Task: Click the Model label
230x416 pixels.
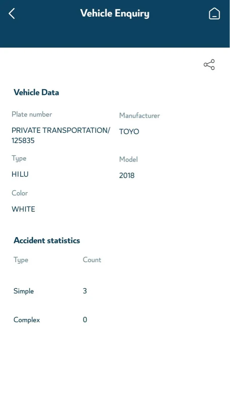Action: pyautogui.click(x=129, y=159)
